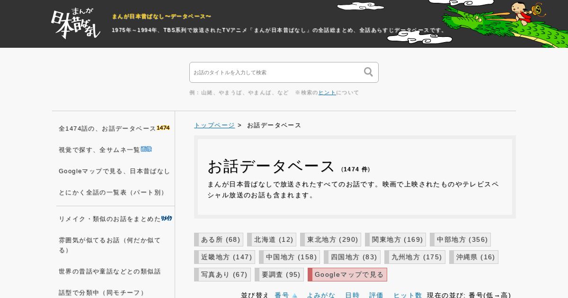Open 世界の昔話や童話などとの類似話 sidebar link
568x298 pixels.
(x=110, y=272)
